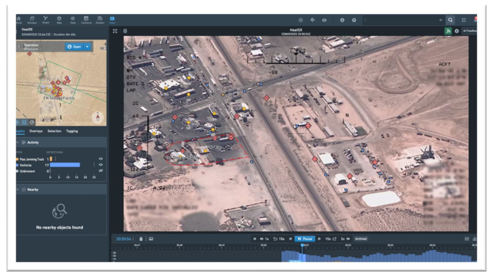Switch to the Tagging tab

point(72,131)
